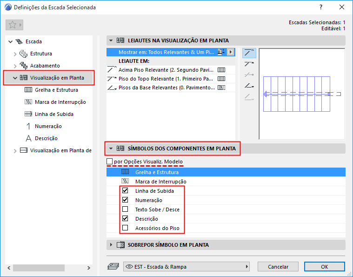Click the Descrição letter icon in tree
This screenshot has height=277, width=353.
tap(28, 138)
